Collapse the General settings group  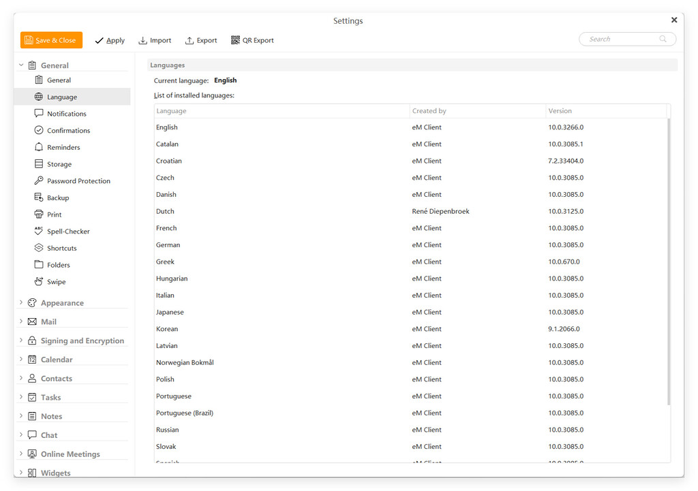20,65
